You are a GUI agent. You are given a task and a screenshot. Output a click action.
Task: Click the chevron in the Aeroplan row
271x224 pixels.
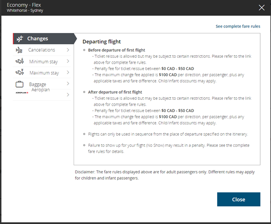(68, 95)
